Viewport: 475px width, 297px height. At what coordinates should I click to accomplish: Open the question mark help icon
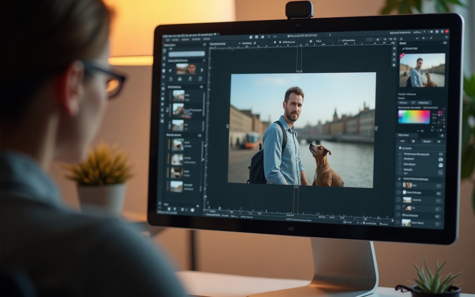[330, 35]
